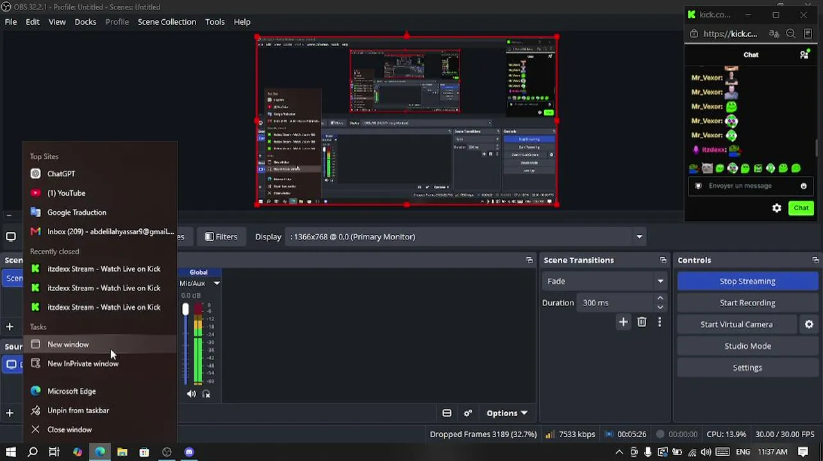Undock the Audio Mixer panel

coord(529,260)
